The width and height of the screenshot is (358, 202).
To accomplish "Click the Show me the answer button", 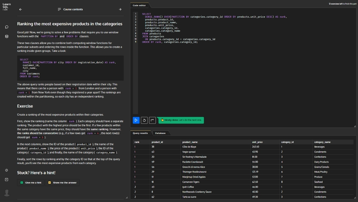I will click(x=62, y=183).
